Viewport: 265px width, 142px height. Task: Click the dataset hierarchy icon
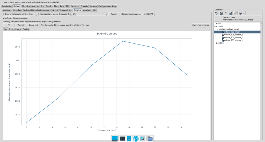click(226, 13)
